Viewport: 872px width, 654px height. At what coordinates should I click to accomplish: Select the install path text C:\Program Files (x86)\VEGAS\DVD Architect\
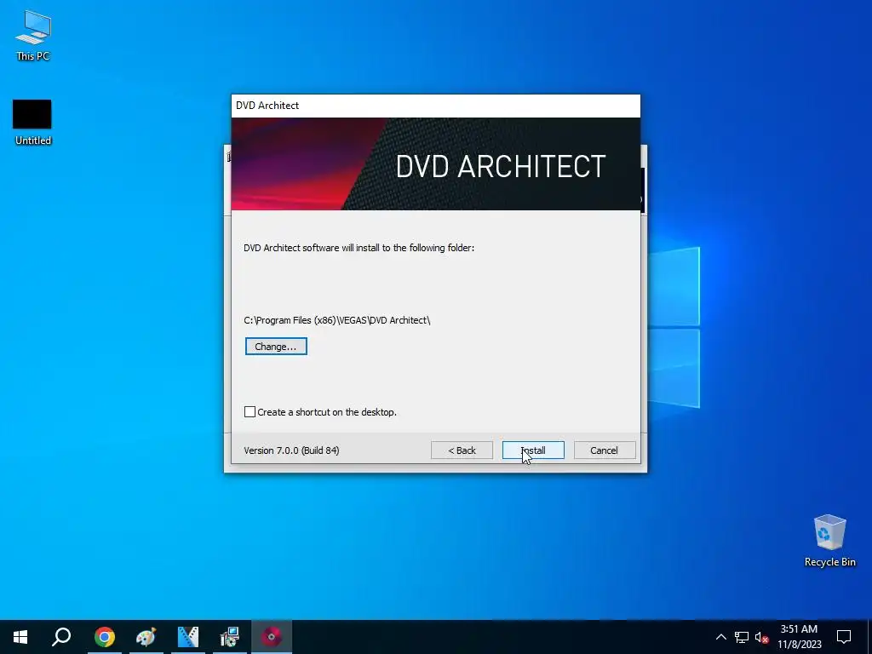[x=337, y=320]
